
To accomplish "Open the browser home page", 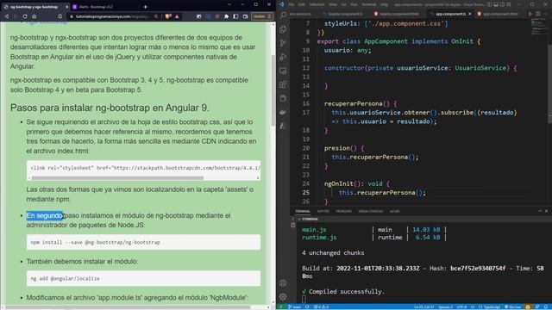I will pyautogui.click(x=34, y=16).
